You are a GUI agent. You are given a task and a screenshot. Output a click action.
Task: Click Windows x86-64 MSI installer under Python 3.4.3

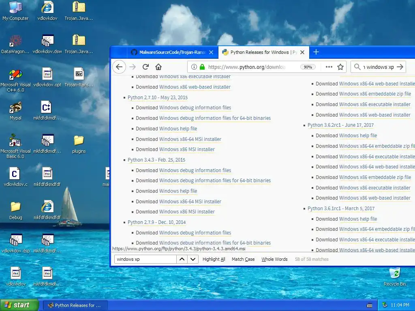click(x=190, y=202)
